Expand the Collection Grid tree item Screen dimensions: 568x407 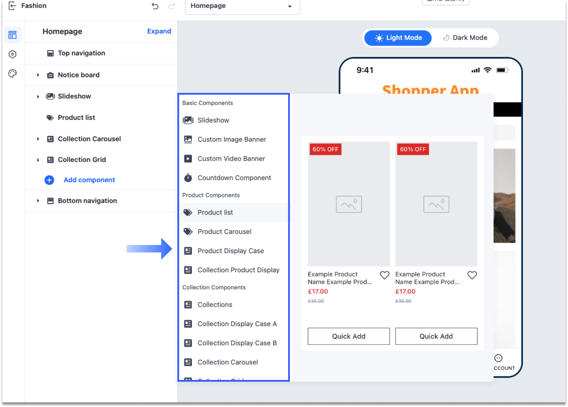tap(38, 160)
